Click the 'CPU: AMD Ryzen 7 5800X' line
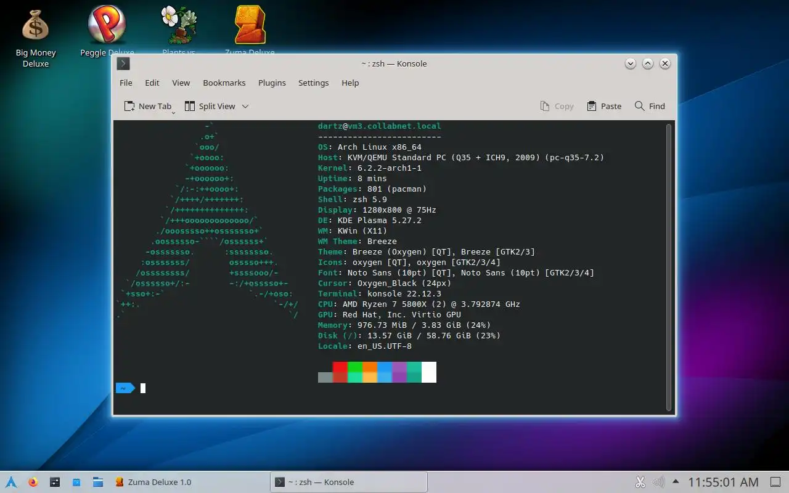789x493 pixels. [419, 304]
